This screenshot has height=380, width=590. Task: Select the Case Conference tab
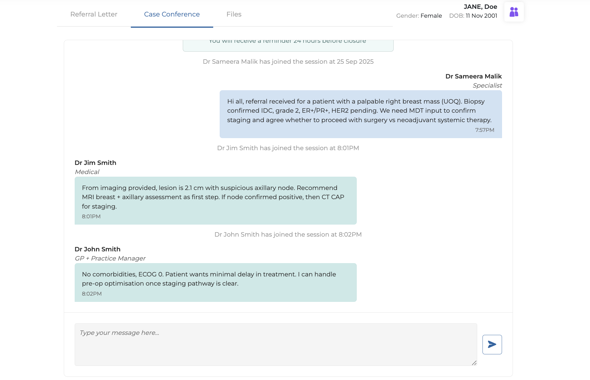click(172, 14)
